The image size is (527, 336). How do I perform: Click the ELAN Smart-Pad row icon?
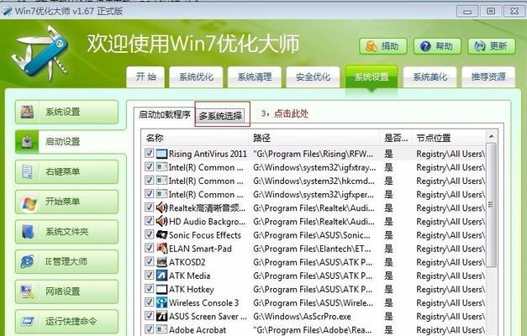click(161, 249)
